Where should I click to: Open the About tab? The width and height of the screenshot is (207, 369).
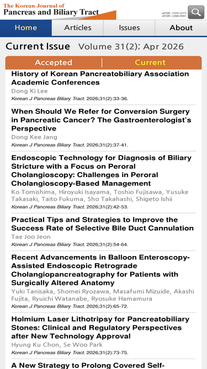pos(181,28)
